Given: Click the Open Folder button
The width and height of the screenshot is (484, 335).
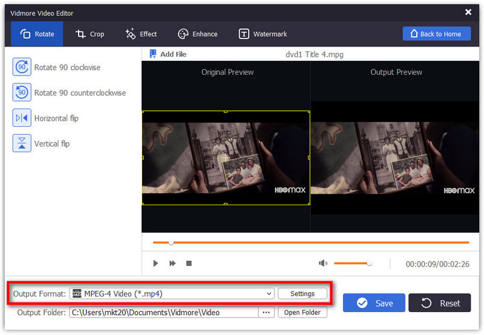Looking at the screenshot, I should (x=302, y=313).
